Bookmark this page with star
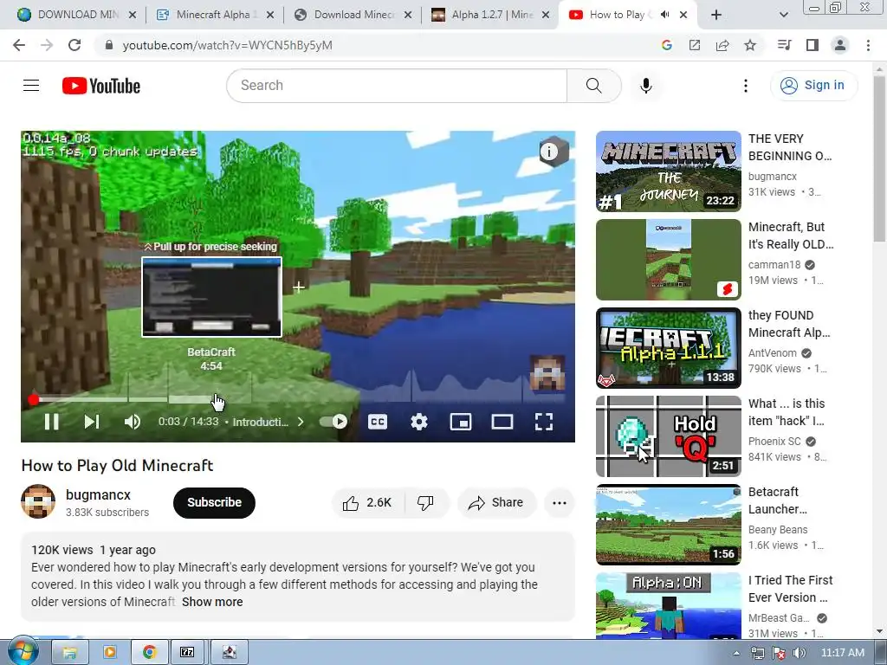 (x=750, y=45)
